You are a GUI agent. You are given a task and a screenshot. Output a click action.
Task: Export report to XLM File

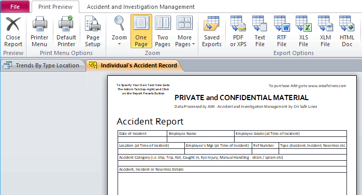coord(325,32)
